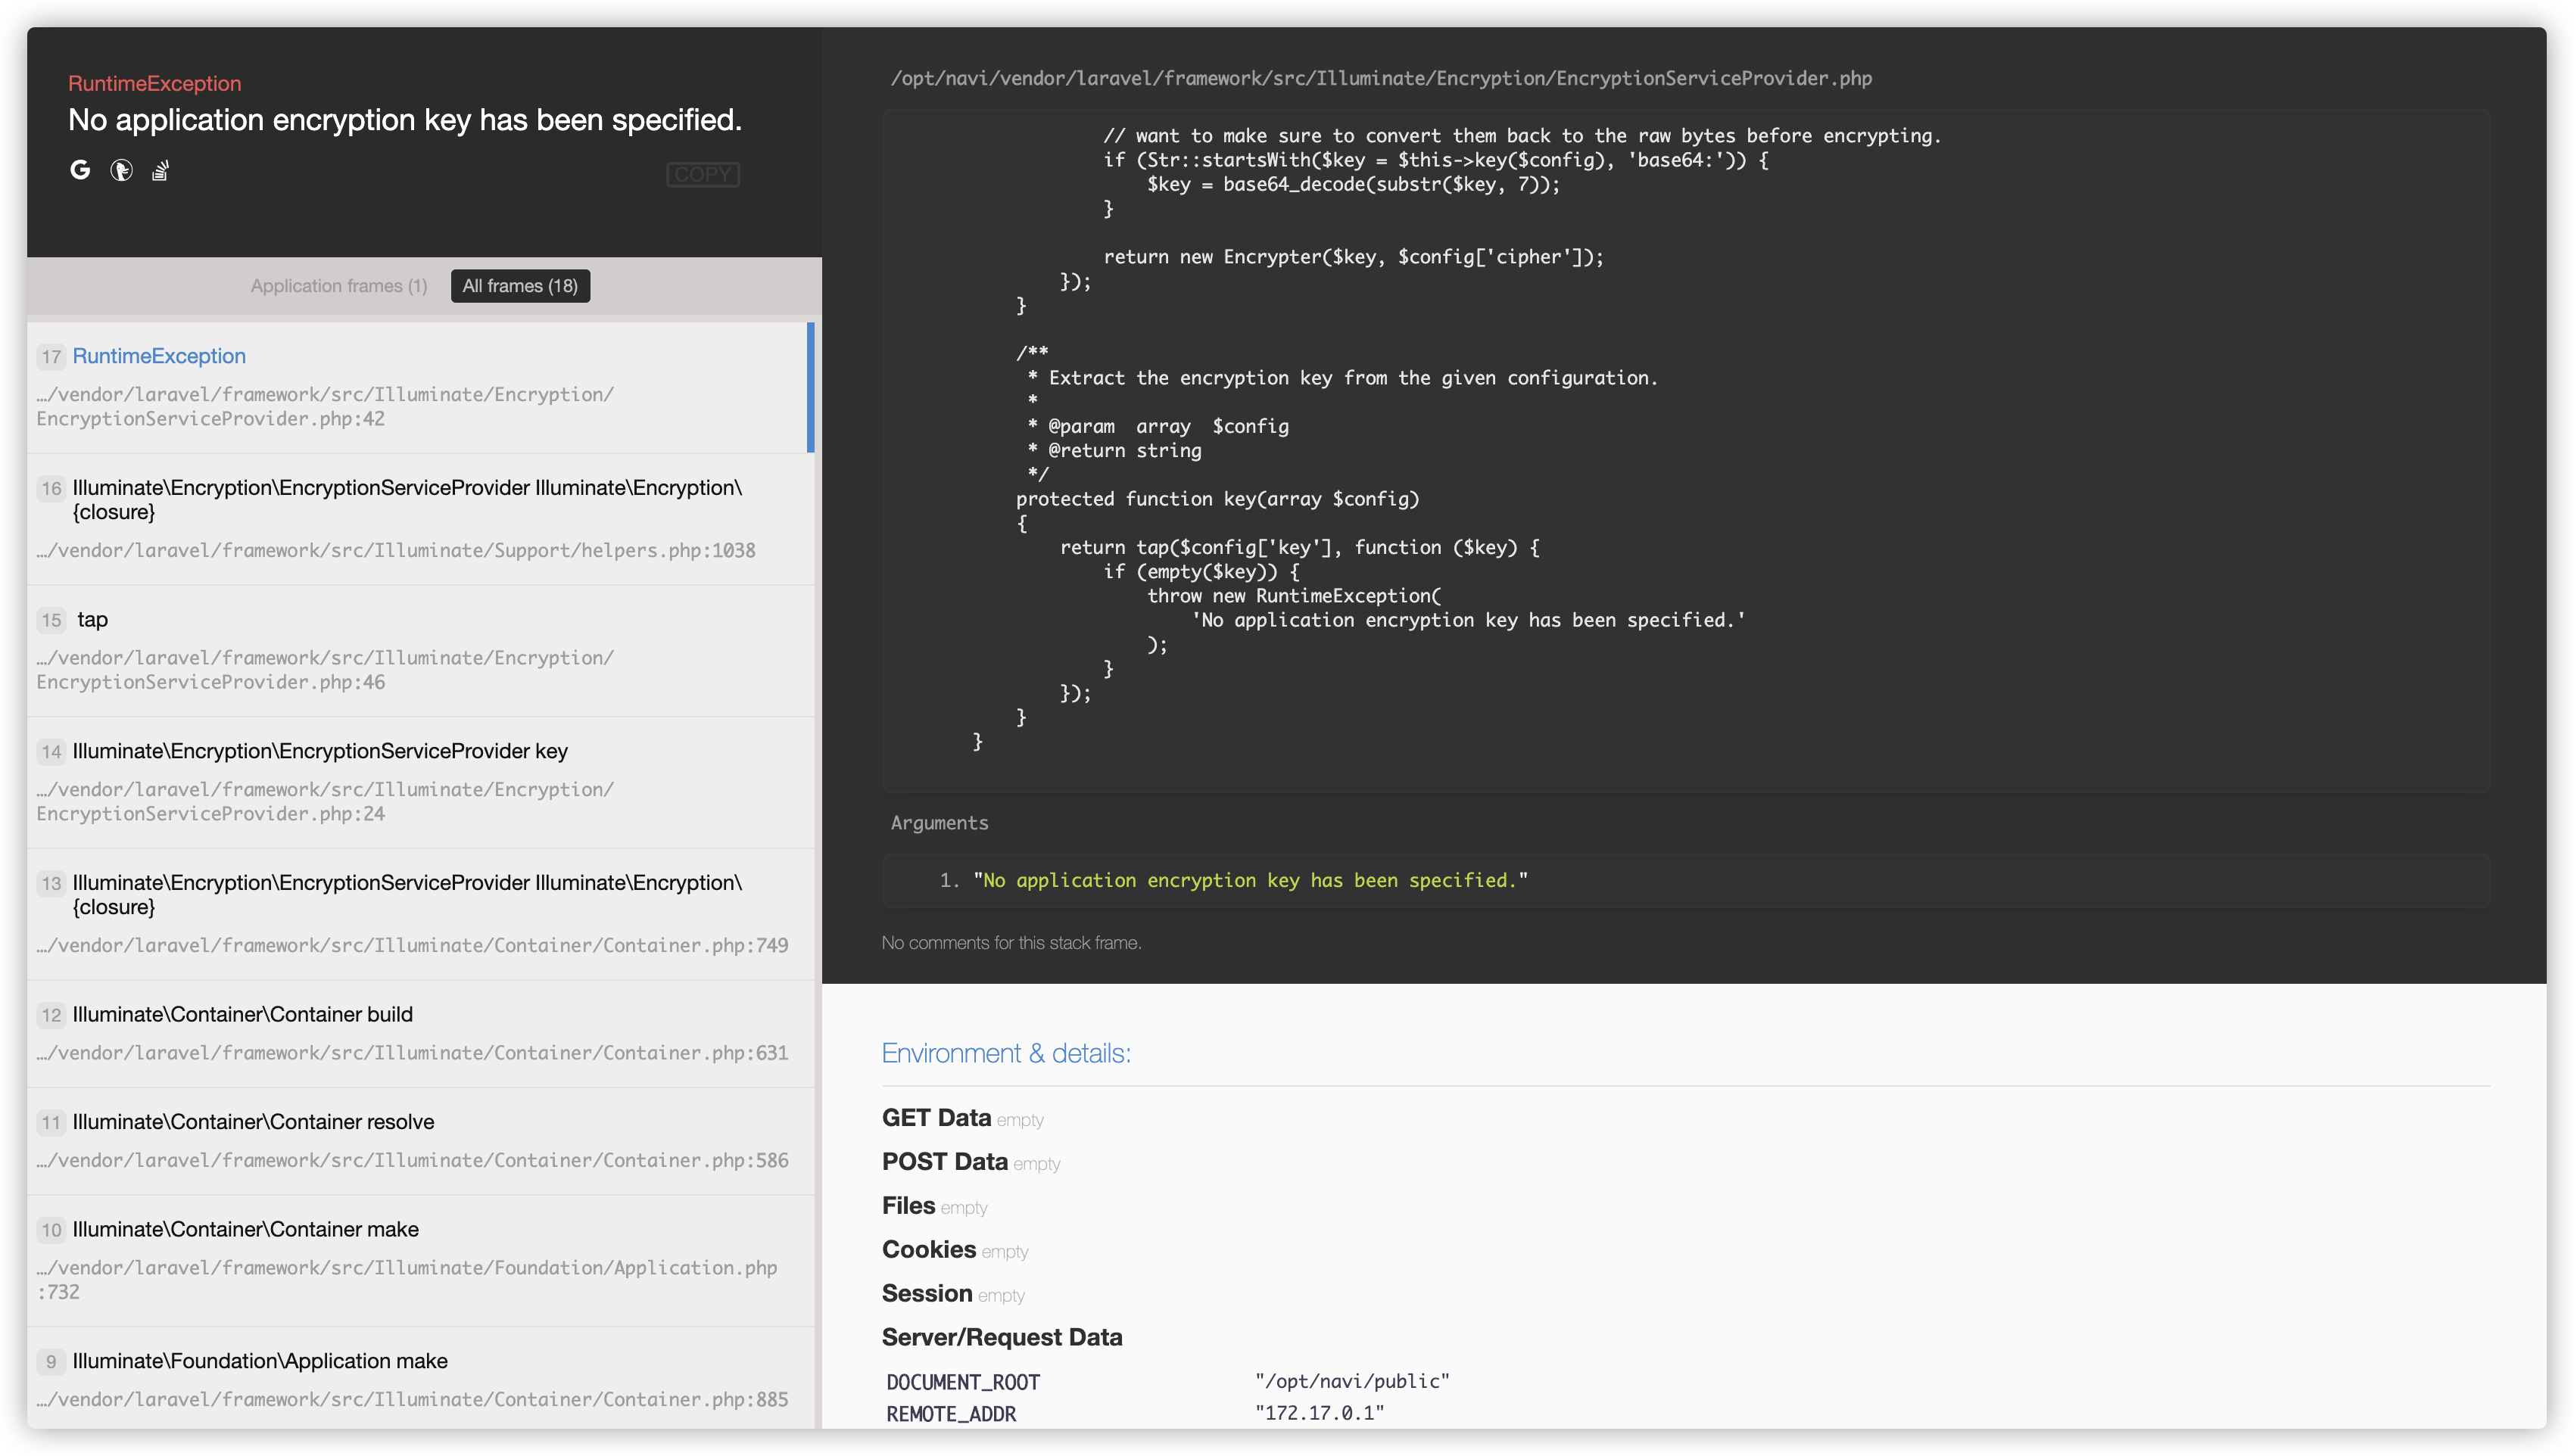Switch to Application frames (1) tab
The width and height of the screenshot is (2574, 1456).
point(339,286)
